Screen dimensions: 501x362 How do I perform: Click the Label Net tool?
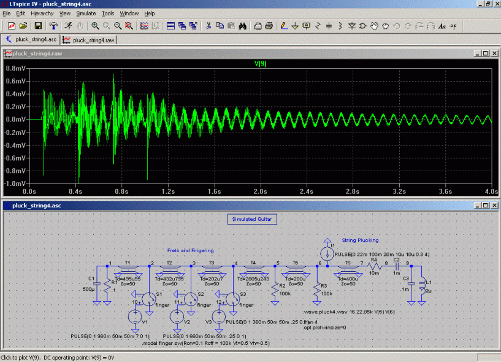(306, 26)
